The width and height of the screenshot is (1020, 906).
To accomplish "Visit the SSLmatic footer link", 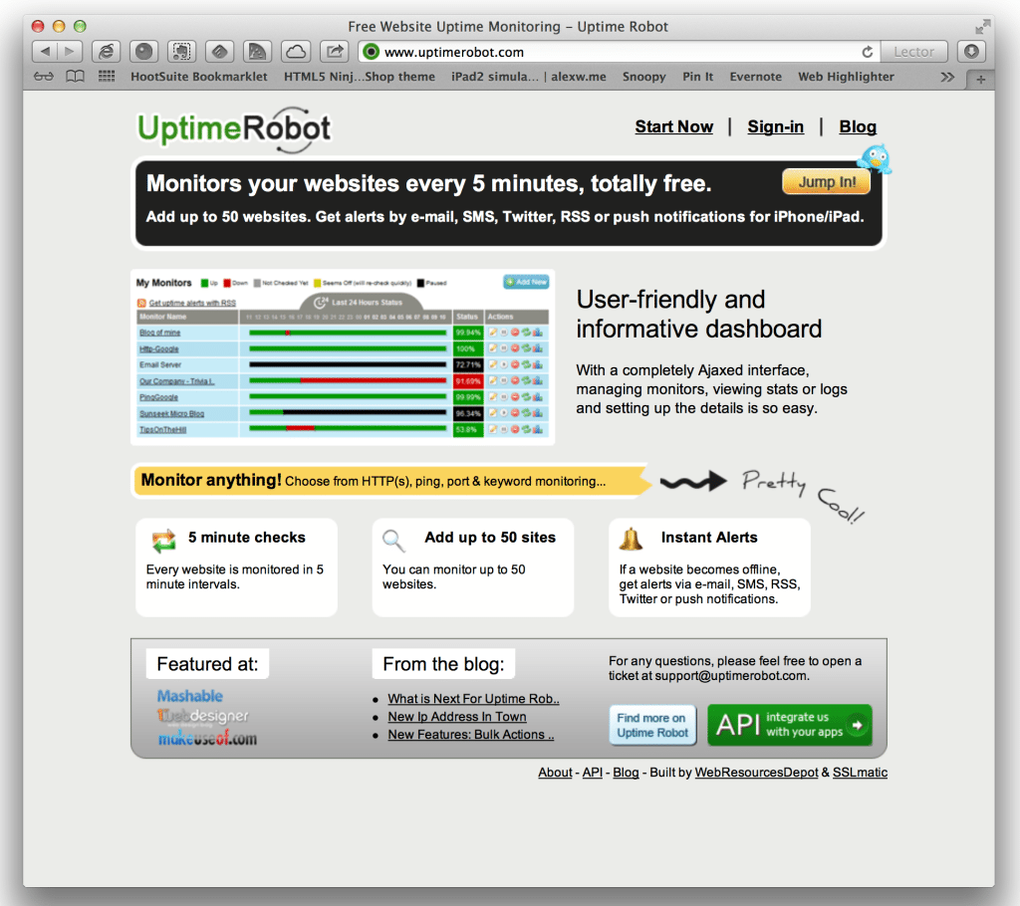I will (860, 772).
